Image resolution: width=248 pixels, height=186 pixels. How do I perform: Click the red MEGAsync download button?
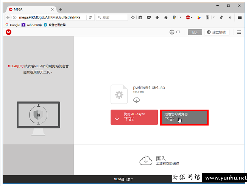coord(134,117)
